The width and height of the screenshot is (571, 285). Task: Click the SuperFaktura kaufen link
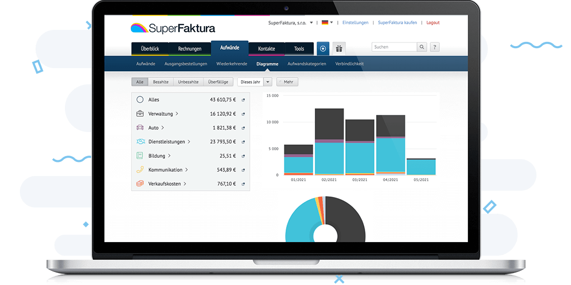coord(397,23)
